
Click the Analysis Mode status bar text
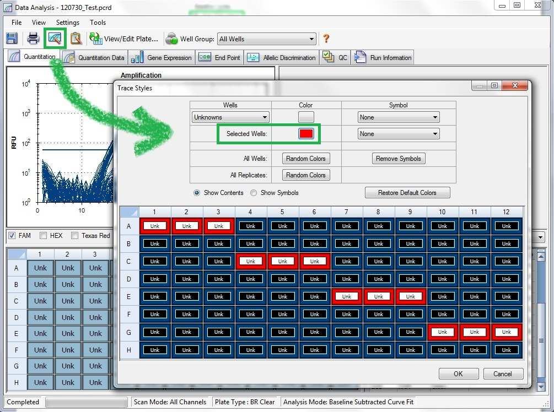tap(348, 402)
